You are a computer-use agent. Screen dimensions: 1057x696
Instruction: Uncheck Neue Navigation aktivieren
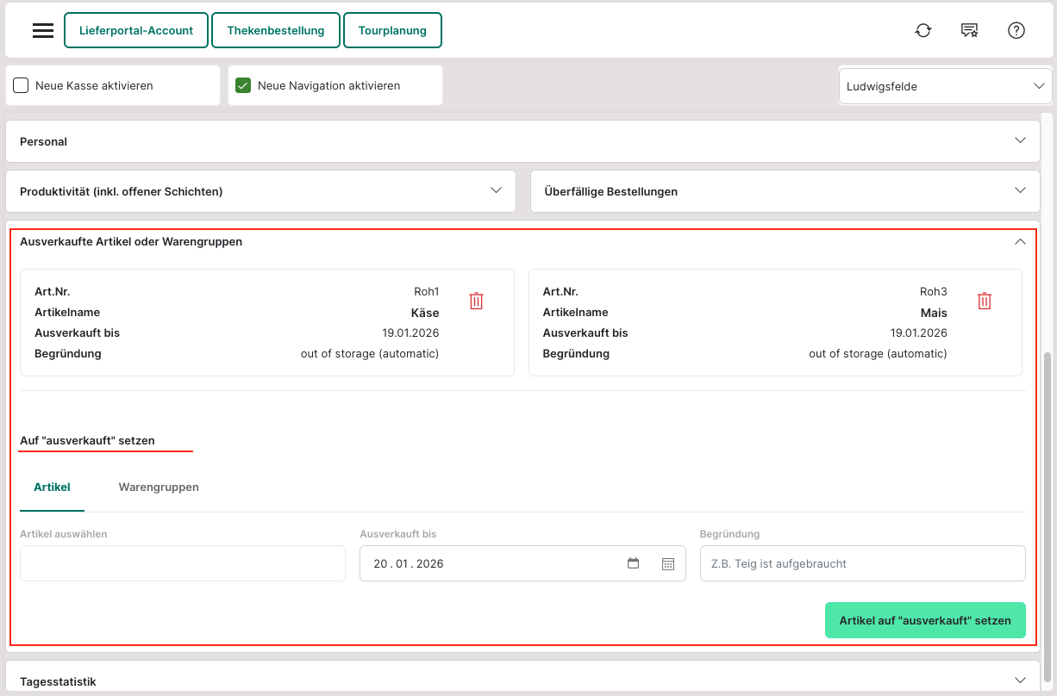point(243,86)
